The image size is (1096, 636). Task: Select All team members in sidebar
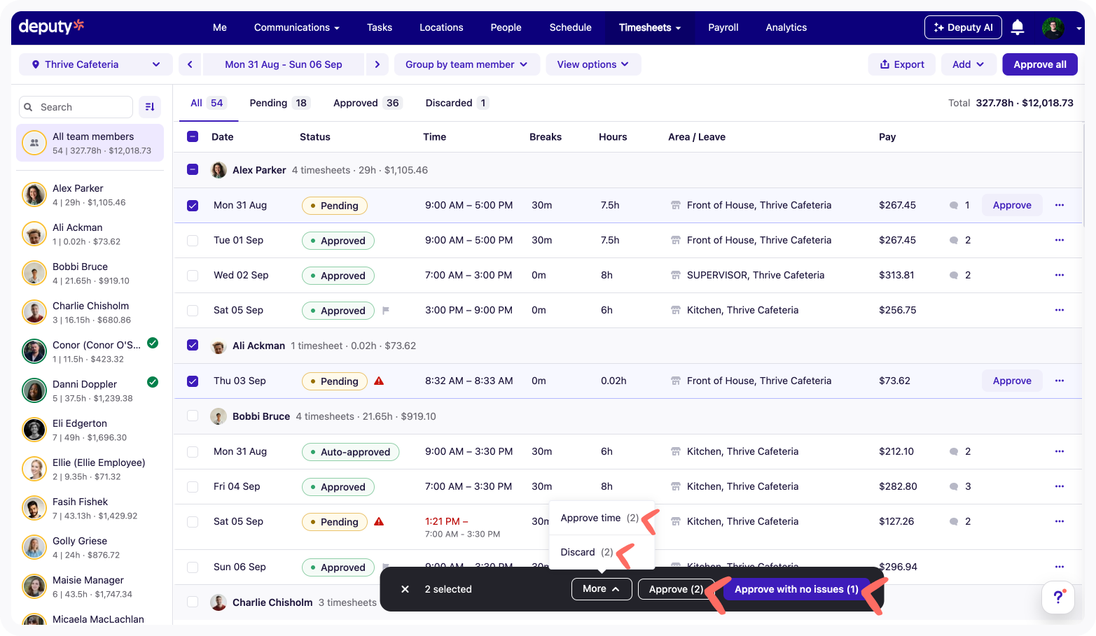(90, 143)
